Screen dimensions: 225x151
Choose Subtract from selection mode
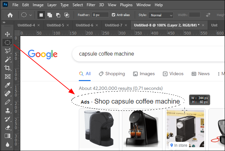pyautogui.click(x=58, y=15)
